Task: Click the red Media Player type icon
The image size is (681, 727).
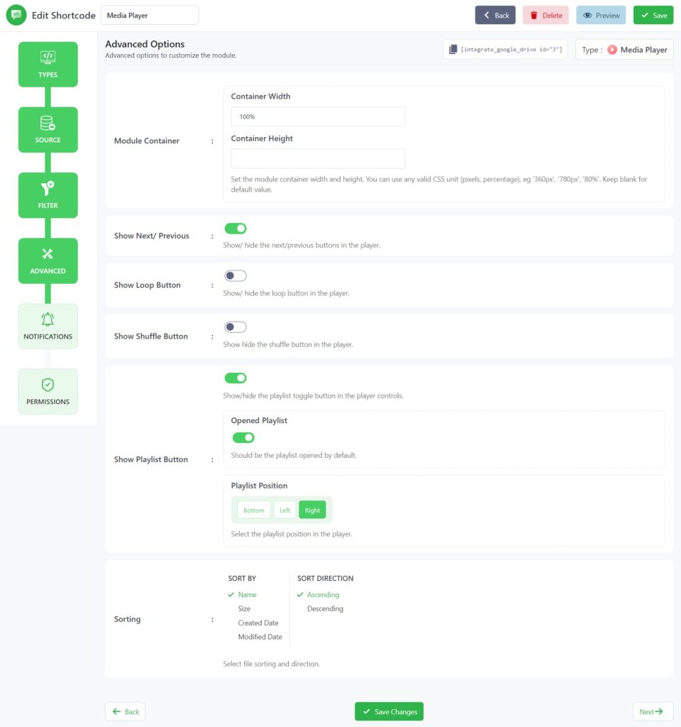Action: click(x=612, y=50)
